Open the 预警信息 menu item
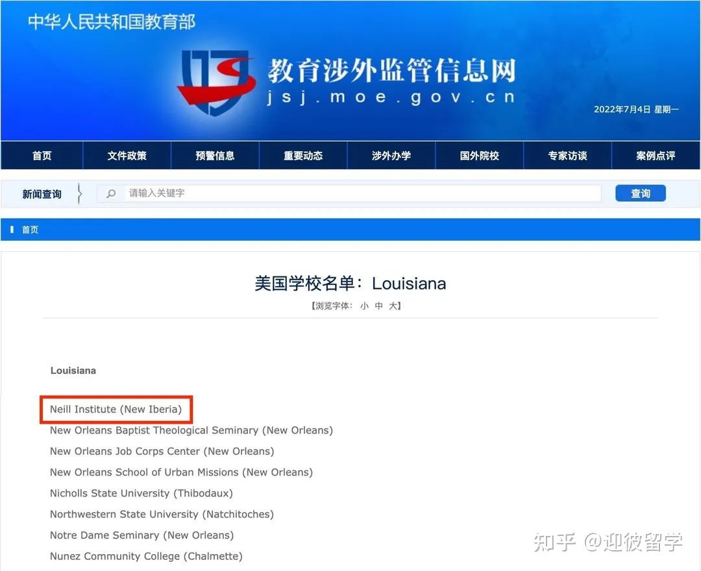The width and height of the screenshot is (701, 571). coord(215,155)
